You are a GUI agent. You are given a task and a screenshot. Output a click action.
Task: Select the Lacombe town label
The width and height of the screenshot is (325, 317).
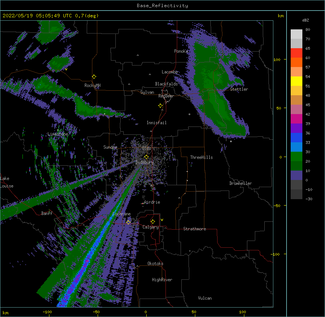[x=170, y=72]
